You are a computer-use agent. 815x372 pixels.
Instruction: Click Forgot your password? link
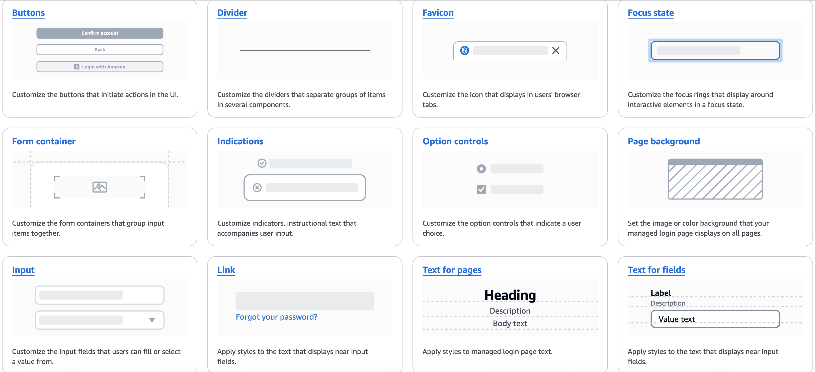[x=277, y=317]
